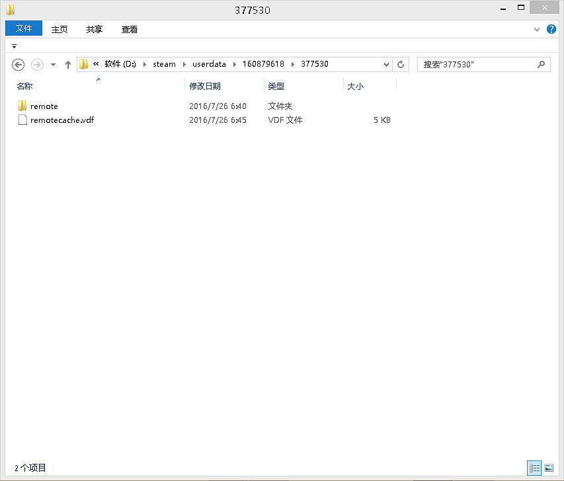
Task: Refresh the folder with the refresh icon
Action: (x=401, y=64)
